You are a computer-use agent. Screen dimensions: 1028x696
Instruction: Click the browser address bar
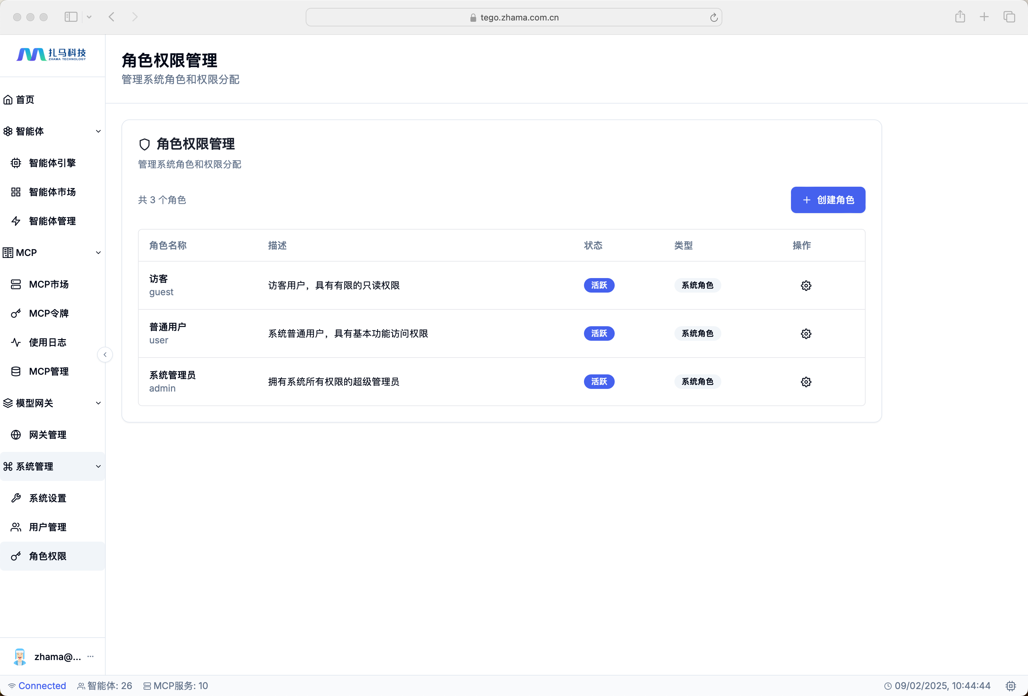[513, 17]
